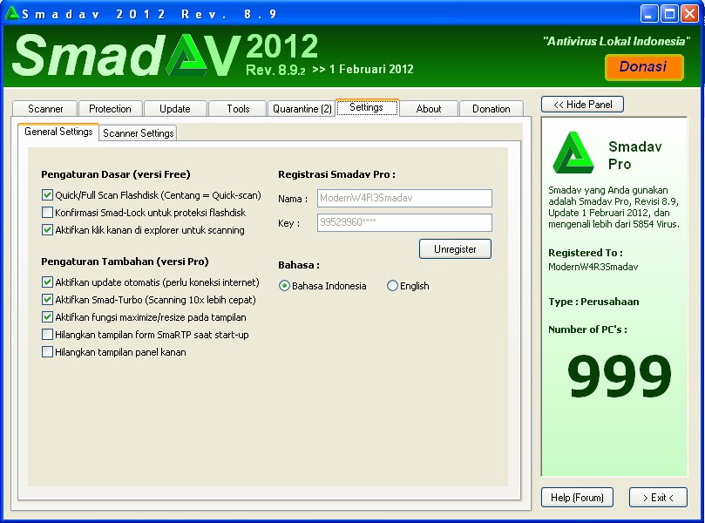Click the Key input field
Image resolution: width=705 pixels, height=523 pixels.
(404, 222)
